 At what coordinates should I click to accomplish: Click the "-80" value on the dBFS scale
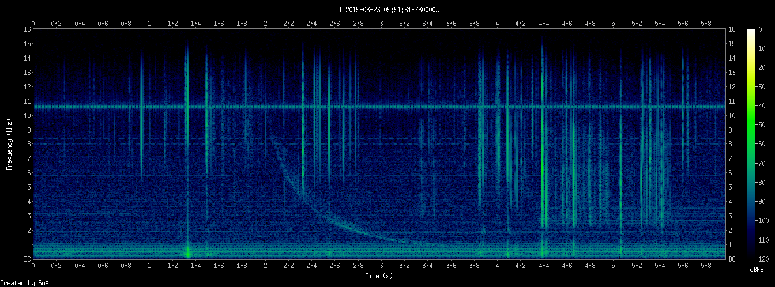pos(761,183)
